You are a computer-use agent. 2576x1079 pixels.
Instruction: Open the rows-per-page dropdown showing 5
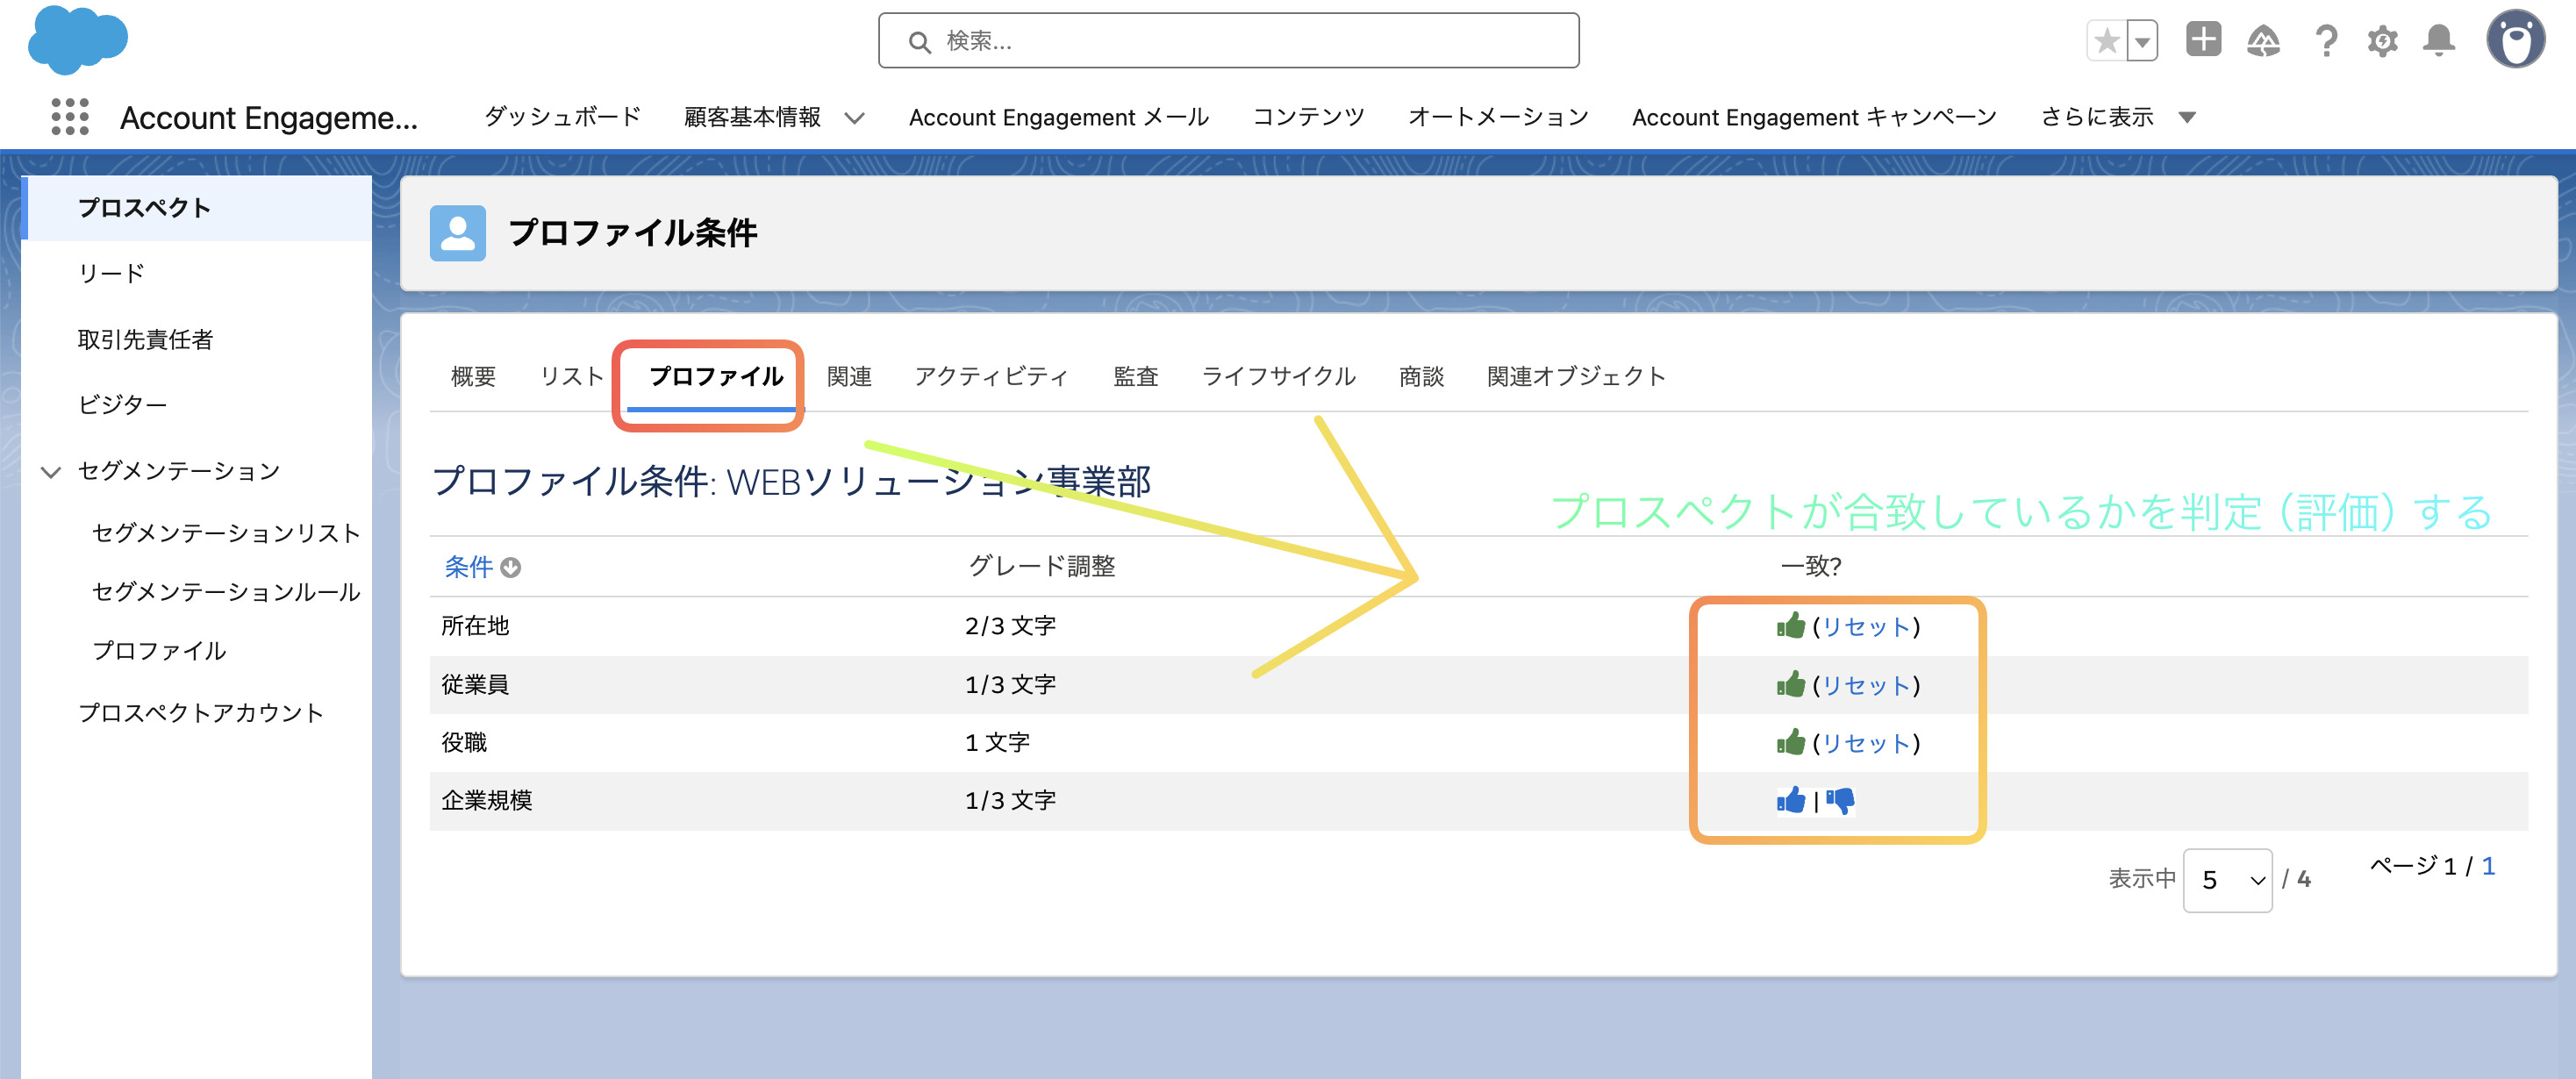[x=2227, y=880]
